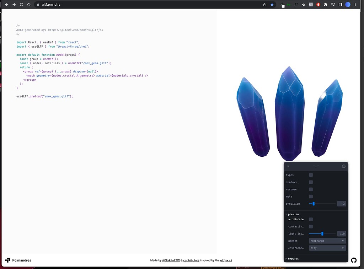The image size is (364, 269).
Task: Disable the autoRotate option
Action: tap(311, 219)
